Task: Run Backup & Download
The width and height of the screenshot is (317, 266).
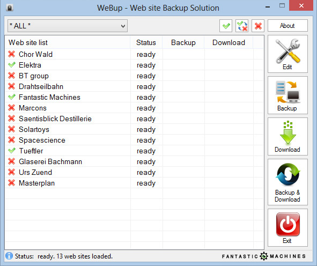Action: pyautogui.click(x=287, y=182)
